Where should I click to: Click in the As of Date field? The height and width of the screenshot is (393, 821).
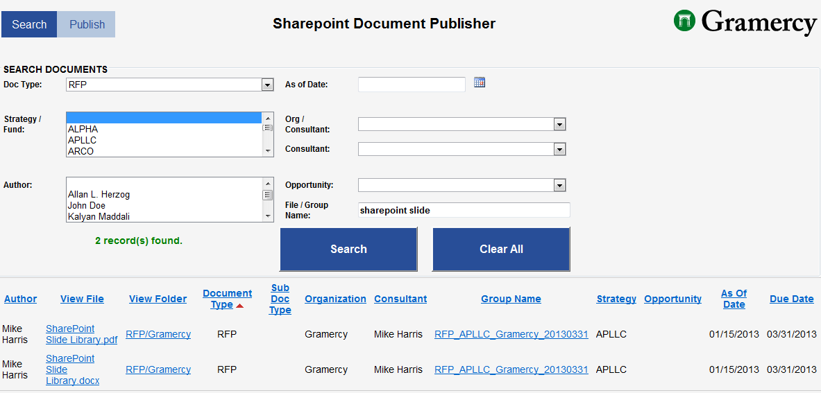pyautogui.click(x=412, y=84)
